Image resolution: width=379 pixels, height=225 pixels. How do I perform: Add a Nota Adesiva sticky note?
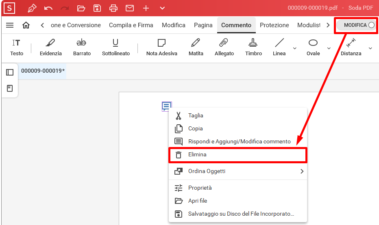[x=162, y=48]
